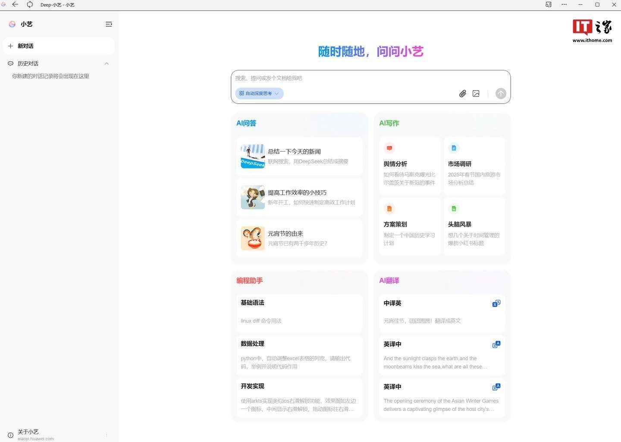This screenshot has width=621, height=442.
Task: Select the 总结一下今天的新闻 suggestion
Action: tap(299, 156)
